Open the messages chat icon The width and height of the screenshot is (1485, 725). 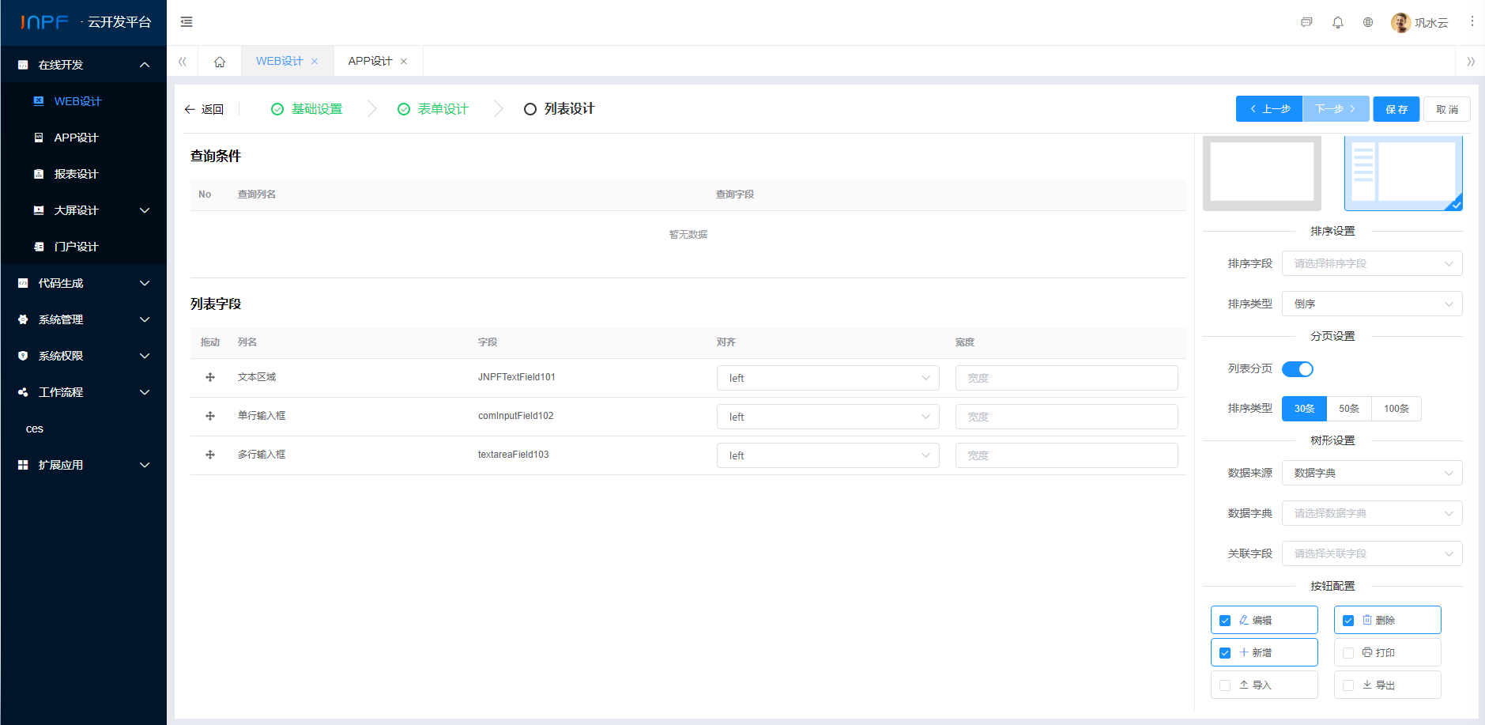(1306, 22)
